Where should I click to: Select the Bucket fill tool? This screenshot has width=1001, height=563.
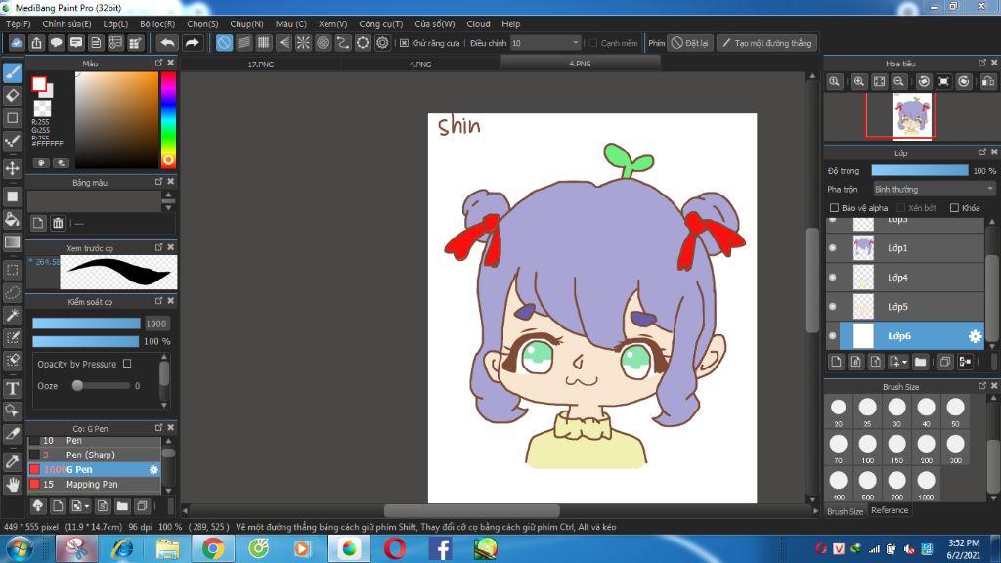pos(12,220)
